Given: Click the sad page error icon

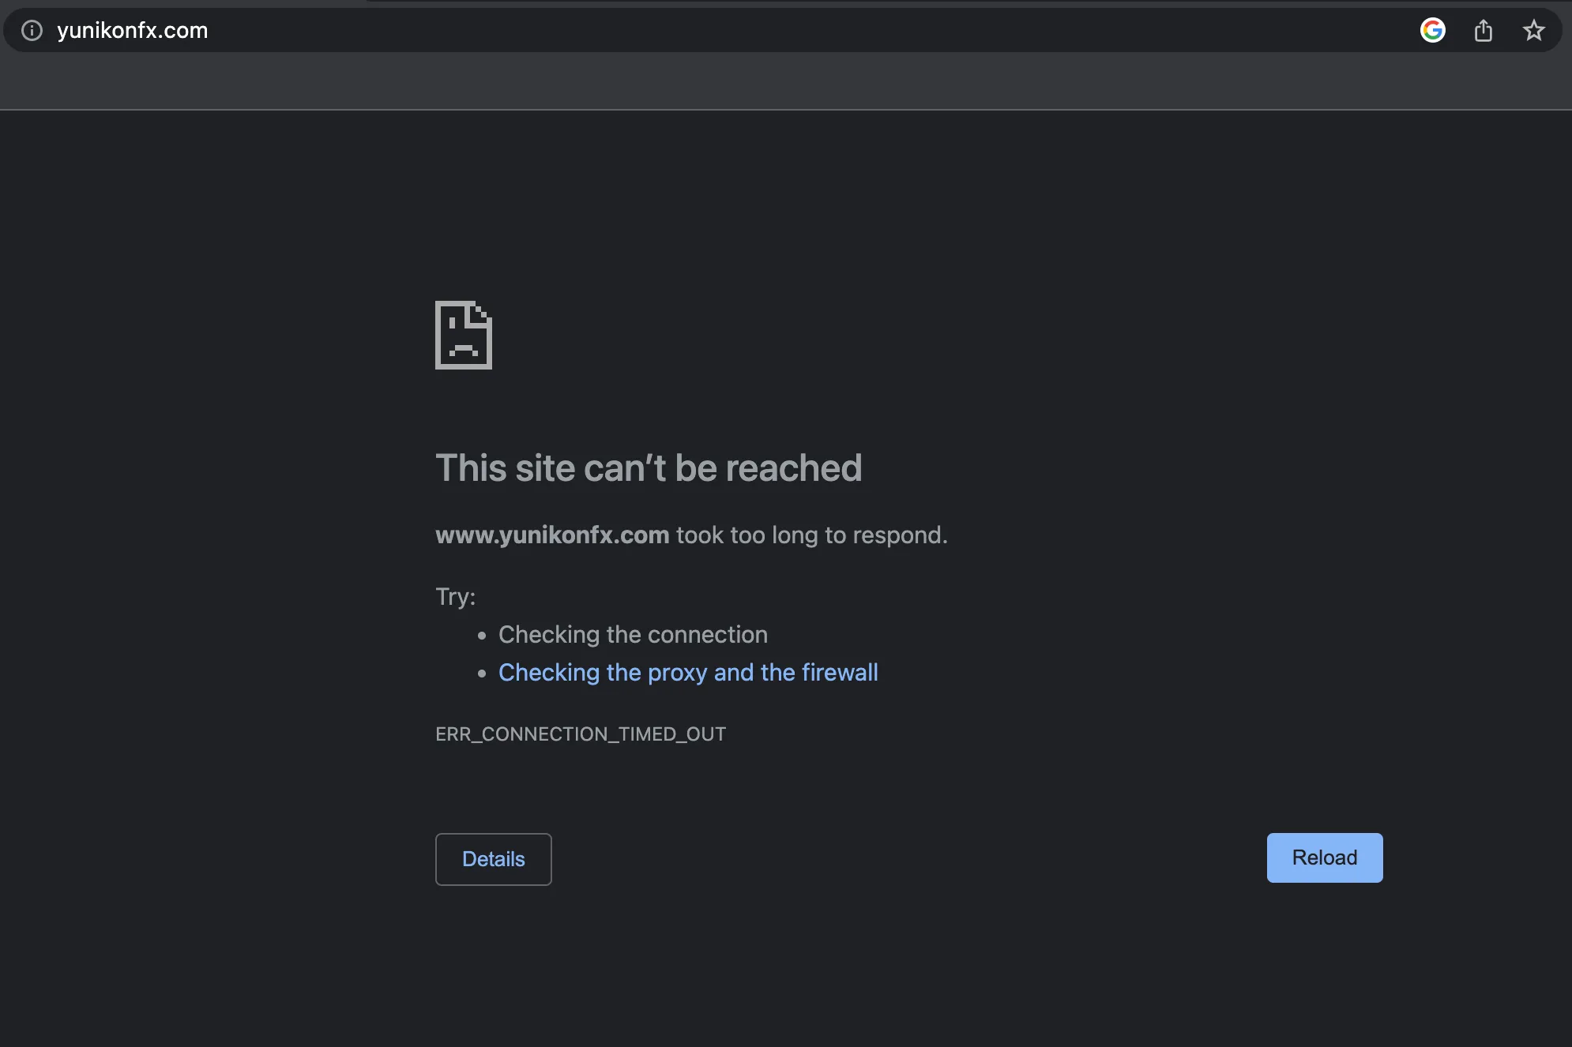Looking at the screenshot, I should pyautogui.click(x=464, y=335).
